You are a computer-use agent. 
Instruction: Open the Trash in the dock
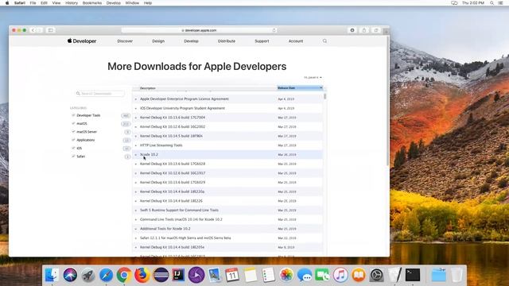457,275
